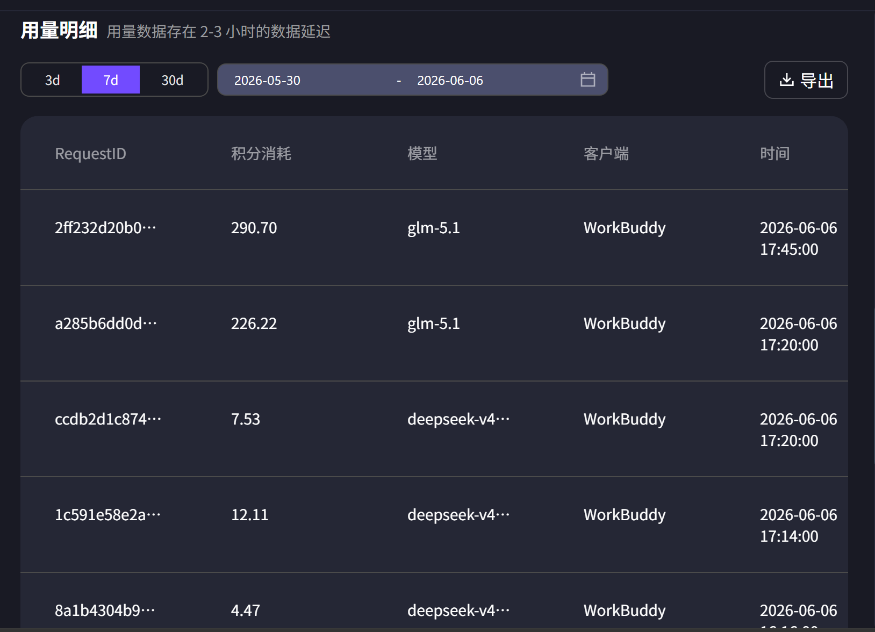Image resolution: width=875 pixels, height=632 pixels.
Task: Click the 290.70 points value
Action: pyautogui.click(x=254, y=228)
